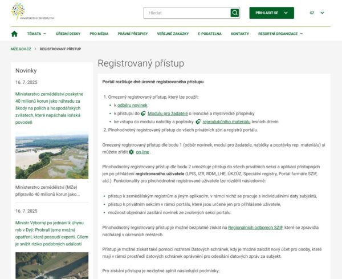
Task: Click text Pro získání přístupu je nezbytné splnit
Action: coord(161,270)
